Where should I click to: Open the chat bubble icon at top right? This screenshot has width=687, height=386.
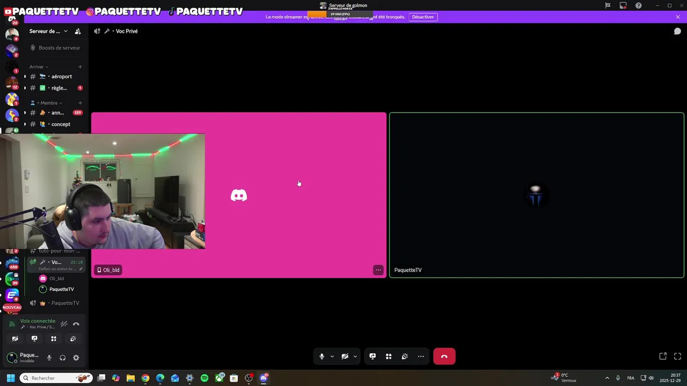point(677,31)
